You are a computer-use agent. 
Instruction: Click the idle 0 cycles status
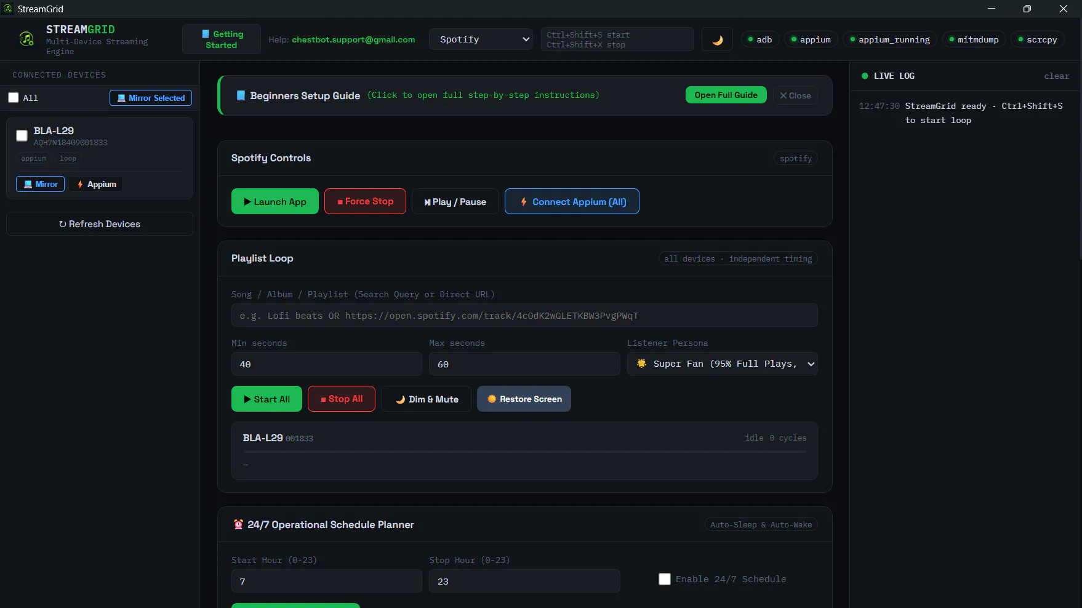(x=775, y=438)
